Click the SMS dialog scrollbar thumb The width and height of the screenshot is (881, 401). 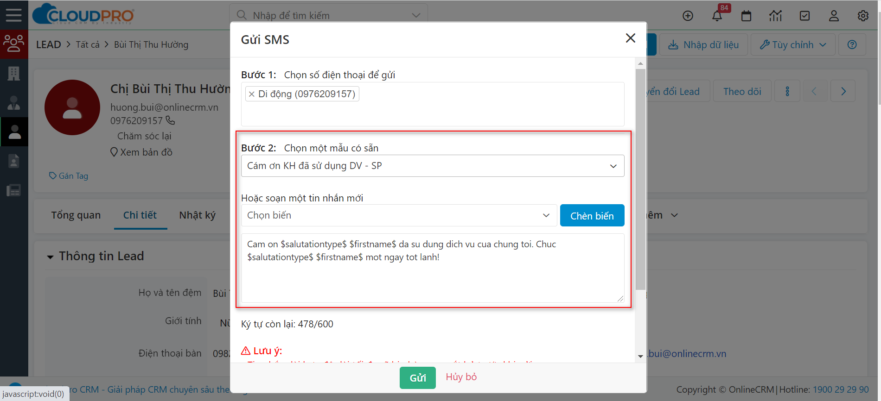pyautogui.click(x=640, y=179)
